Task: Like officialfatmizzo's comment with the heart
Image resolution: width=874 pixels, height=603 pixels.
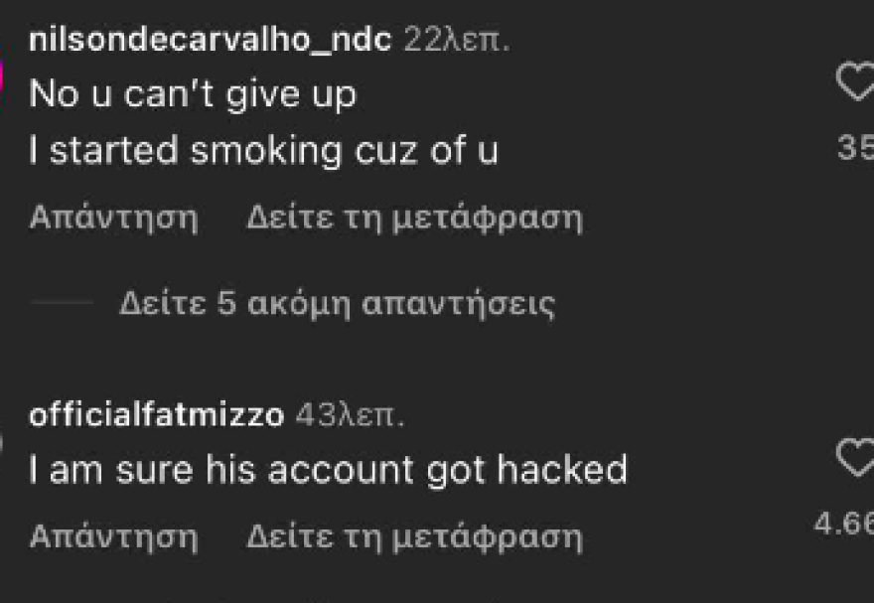Action: pyautogui.click(x=855, y=458)
